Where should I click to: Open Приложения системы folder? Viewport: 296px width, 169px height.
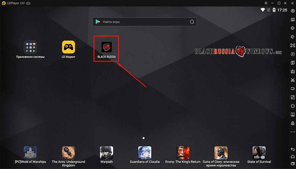30,47
